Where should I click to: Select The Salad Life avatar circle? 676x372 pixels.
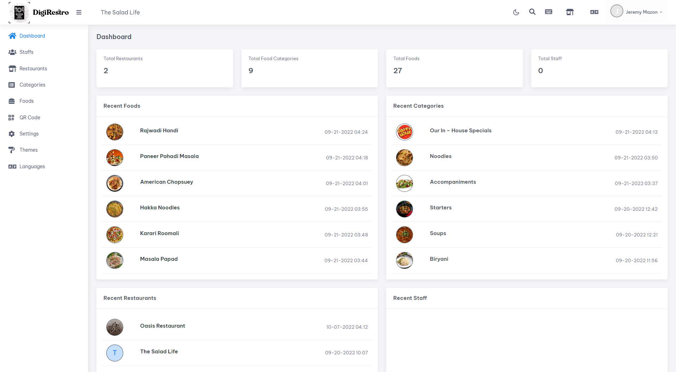[115, 353]
